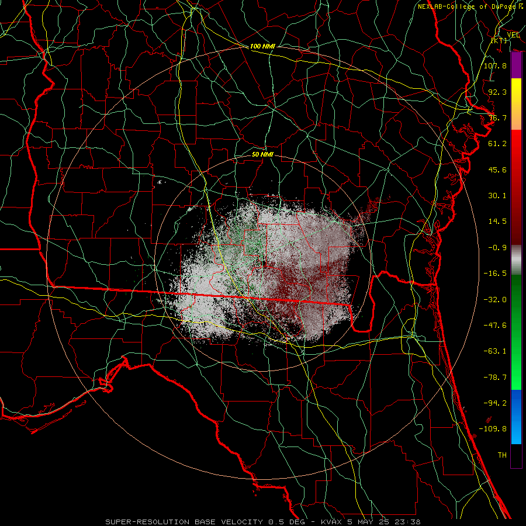Click the 50 NMI range ring label

click(262, 155)
